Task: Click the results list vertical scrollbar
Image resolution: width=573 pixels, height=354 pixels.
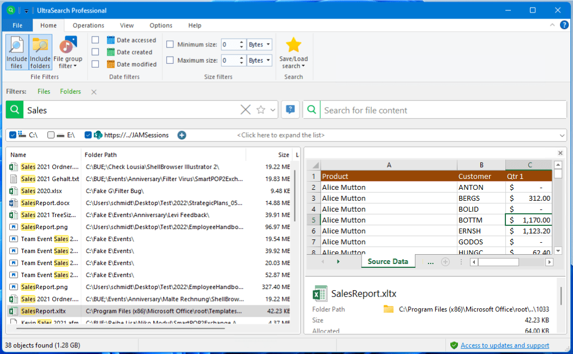Action: (x=294, y=195)
